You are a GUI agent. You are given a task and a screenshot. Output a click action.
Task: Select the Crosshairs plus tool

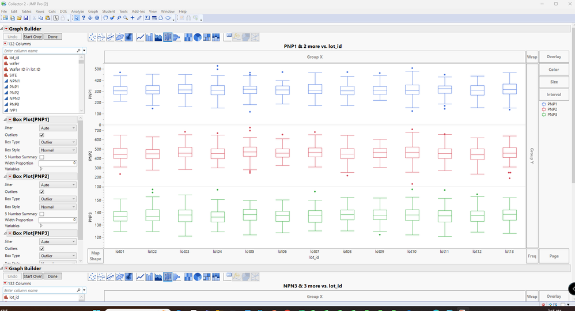coord(133,18)
